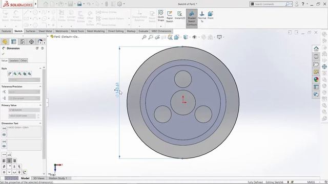Screen dimensions: 328x184
Task: Switch to the Other tab
Action: point(24,60)
